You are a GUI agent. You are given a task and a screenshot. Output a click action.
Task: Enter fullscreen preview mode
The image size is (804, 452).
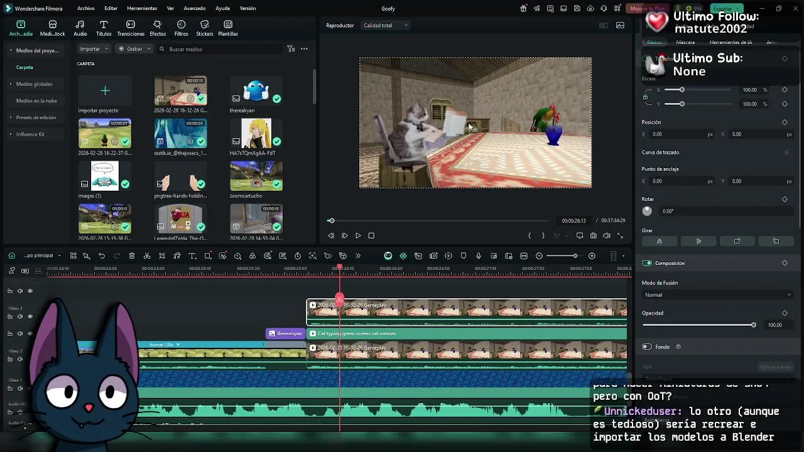pyautogui.click(x=620, y=235)
